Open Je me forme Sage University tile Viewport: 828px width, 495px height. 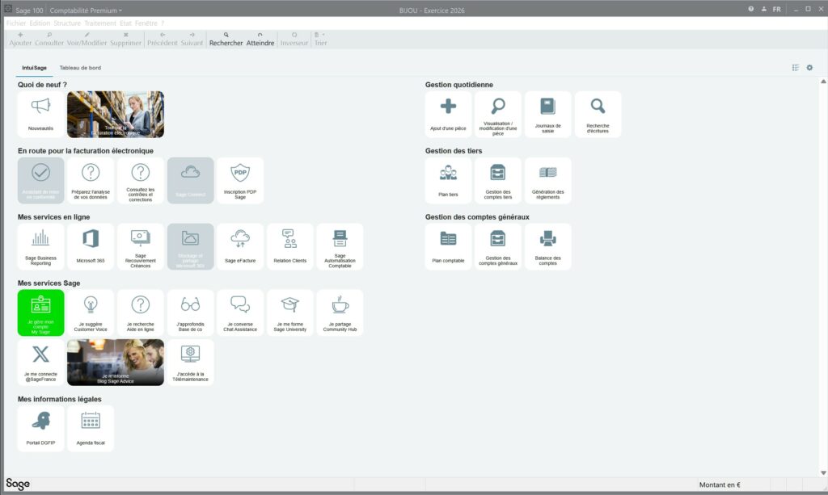point(290,313)
